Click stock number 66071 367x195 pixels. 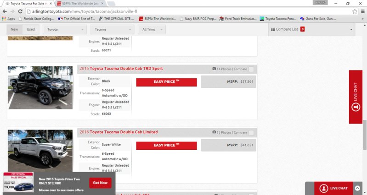coord(106,50)
